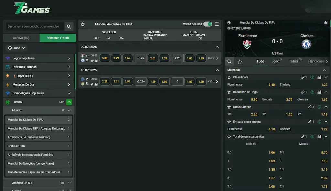Screen dimensions: 331x191
Task: Open statistics icon for 10.07.2025 match row
Action: coord(96,84)
